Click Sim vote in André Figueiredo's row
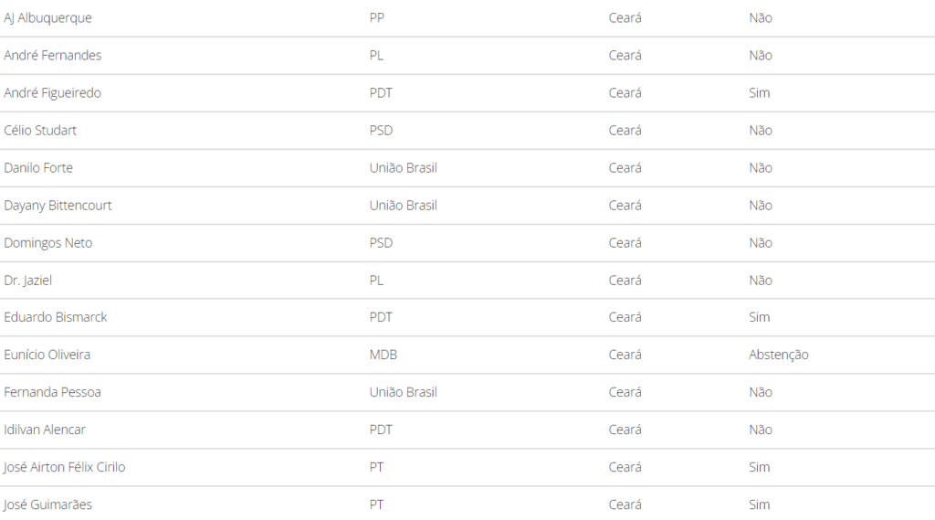Image resolution: width=935 pixels, height=520 pixels. (x=759, y=93)
